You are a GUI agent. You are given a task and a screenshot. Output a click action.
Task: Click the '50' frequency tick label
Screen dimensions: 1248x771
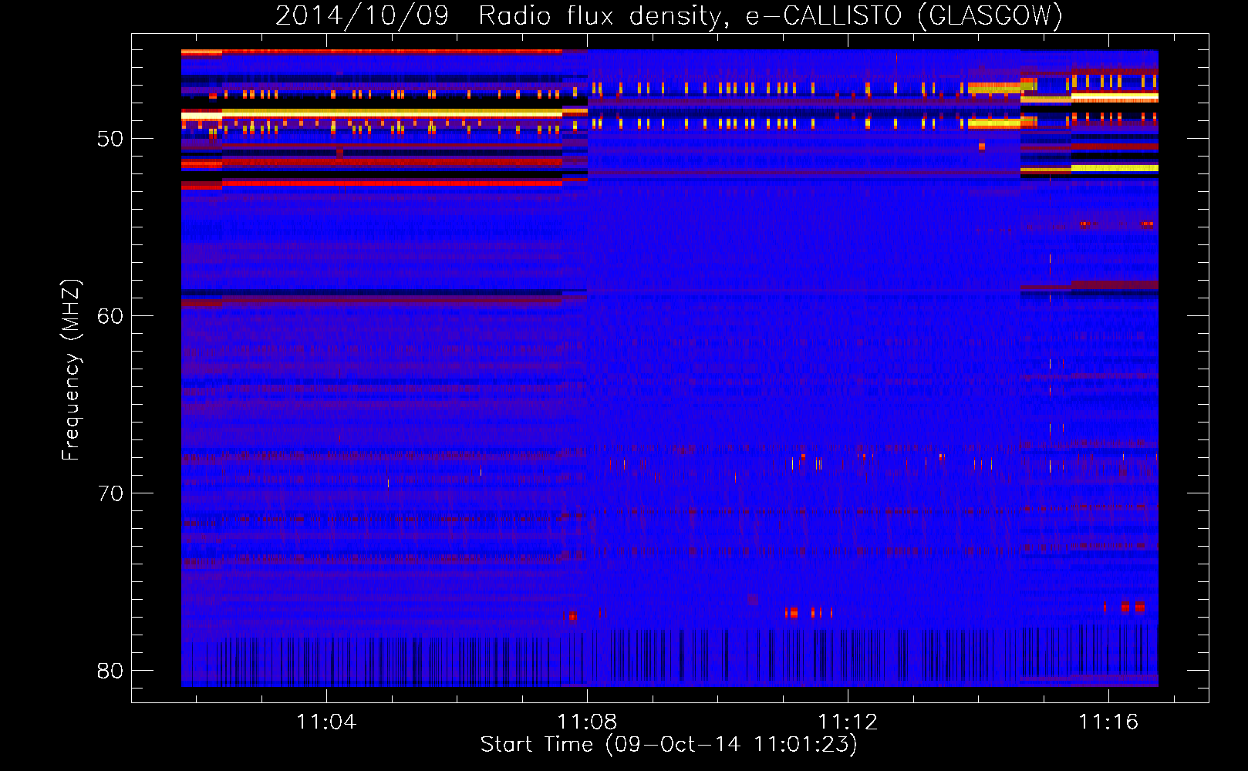click(110, 139)
